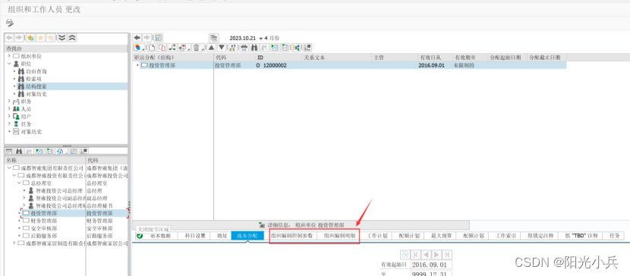
Task: Click the 有效起始日 date field 2016.09.01
Action: point(432,265)
